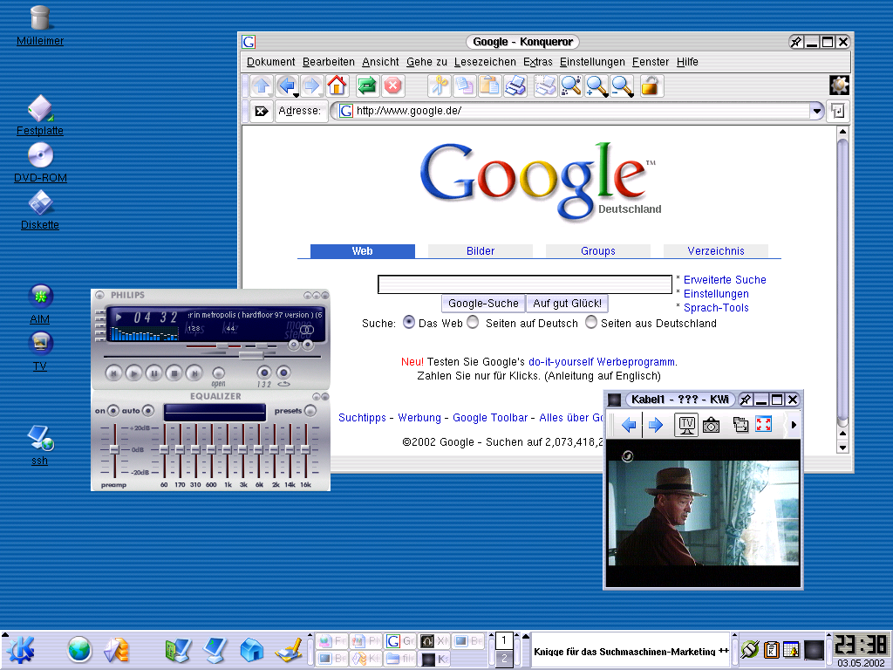Reload the page with green arrows icon
Screen dimensions: 893x670
(x=367, y=86)
